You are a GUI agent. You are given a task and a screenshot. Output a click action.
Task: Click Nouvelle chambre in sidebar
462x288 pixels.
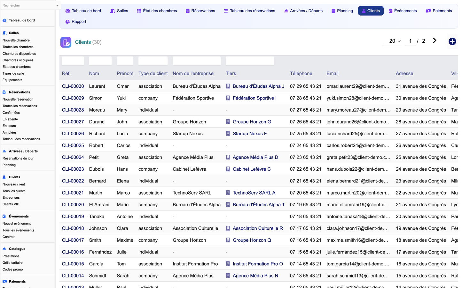point(16,40)
